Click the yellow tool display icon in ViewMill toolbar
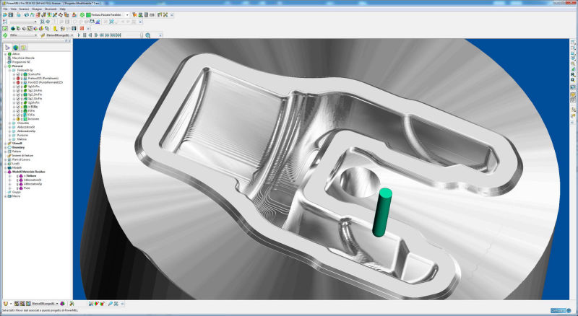Screen dimensions: 578x316 tap(55, 28)
